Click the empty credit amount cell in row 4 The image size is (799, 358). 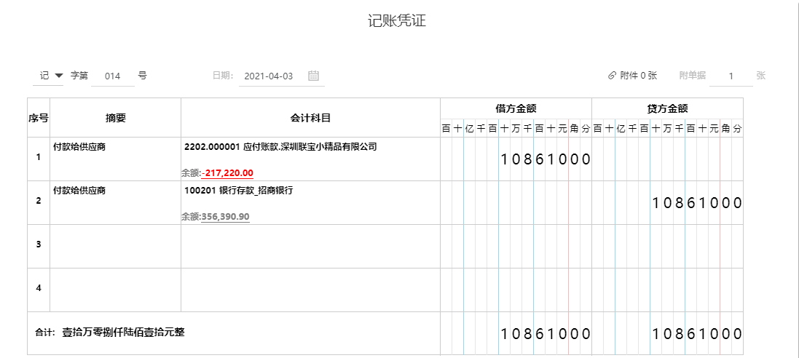click(667, 290)
